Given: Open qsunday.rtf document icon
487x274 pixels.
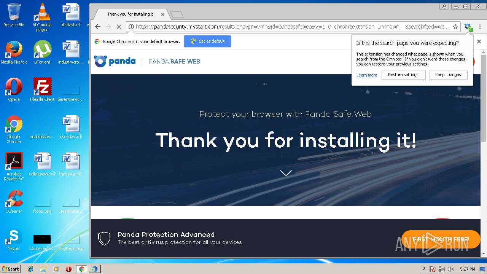Looking at the screenshot, I should pos(71,127).
